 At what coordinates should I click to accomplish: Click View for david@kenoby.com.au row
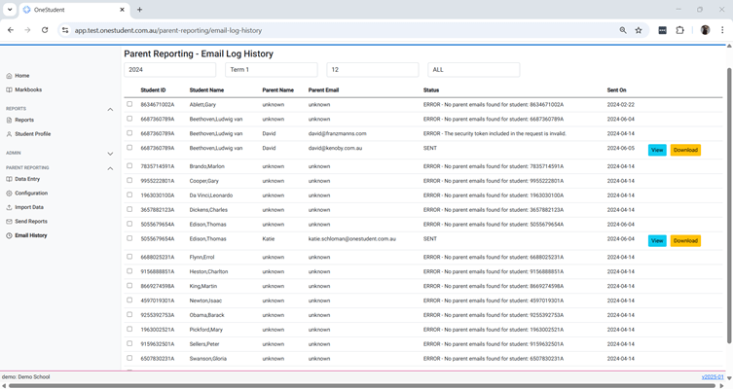(x=657, y=151)
